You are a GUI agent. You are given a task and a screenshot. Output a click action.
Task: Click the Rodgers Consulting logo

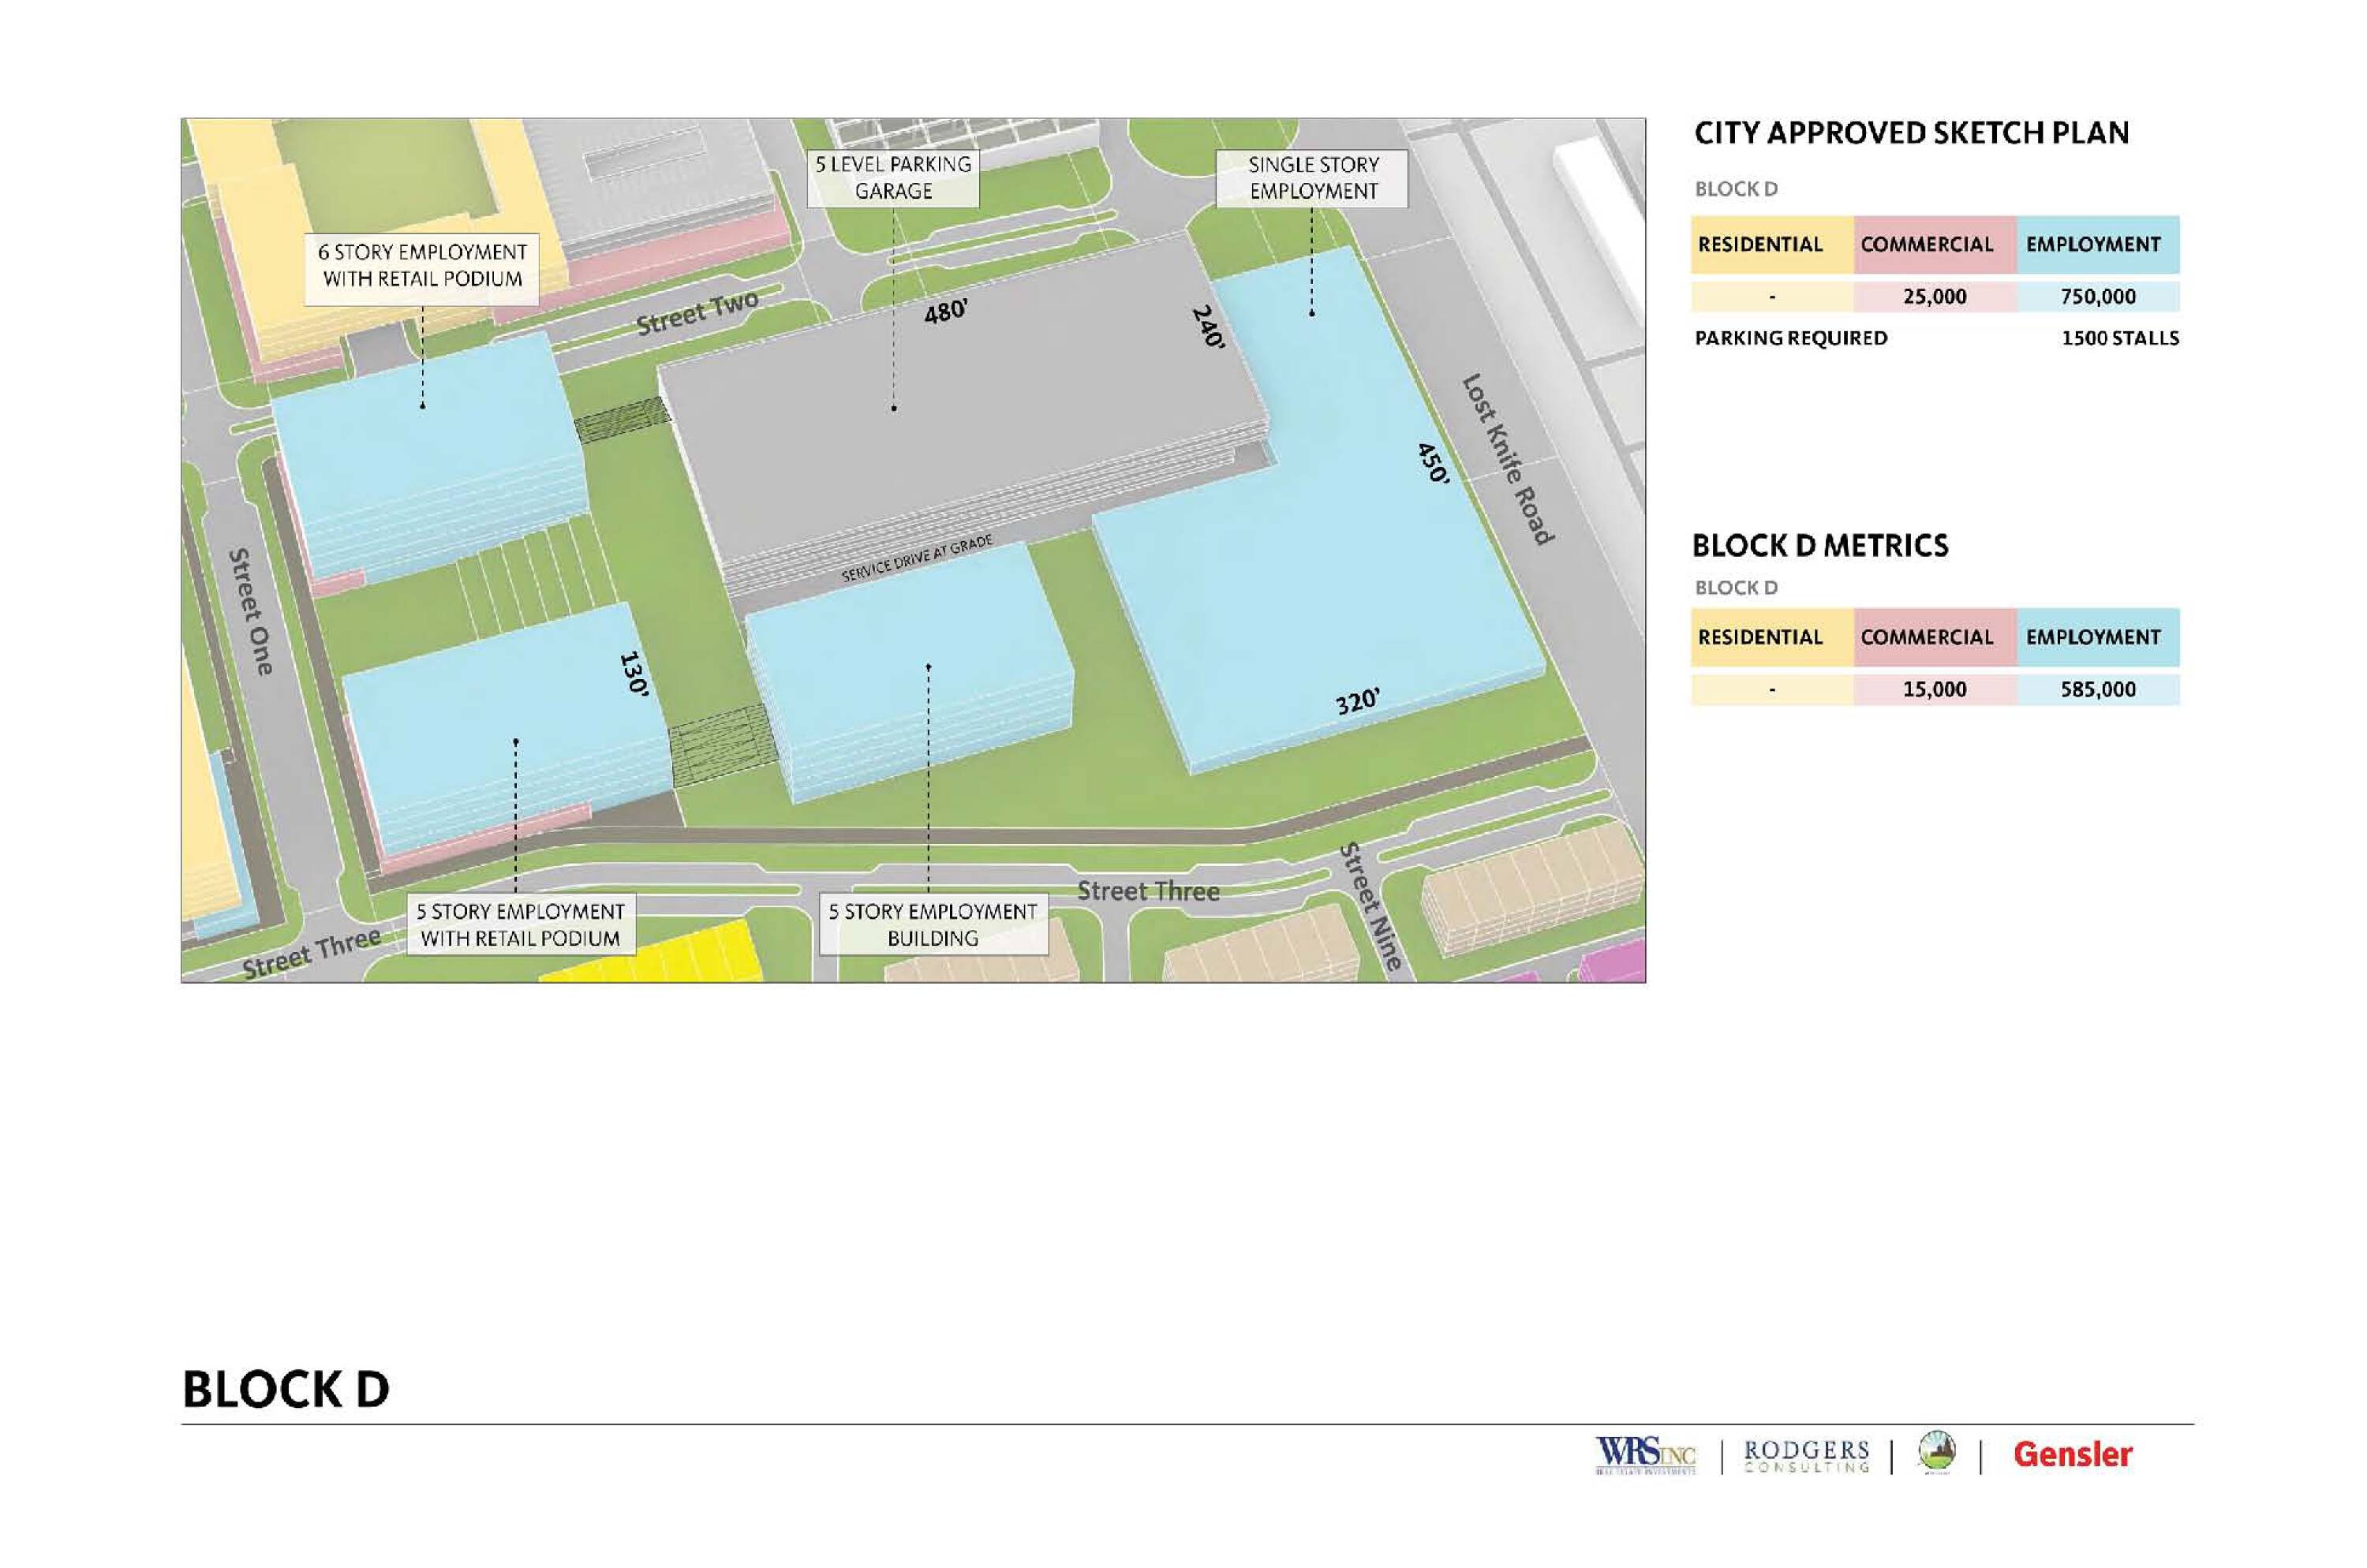[x=1806, y=1455]
